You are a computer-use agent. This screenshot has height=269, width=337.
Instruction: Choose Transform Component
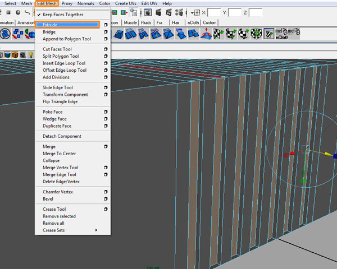[x=65, y=95]
